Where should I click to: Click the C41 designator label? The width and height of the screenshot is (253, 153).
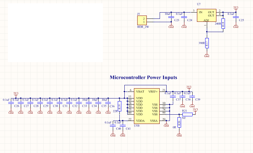click(x=128, y=129)
